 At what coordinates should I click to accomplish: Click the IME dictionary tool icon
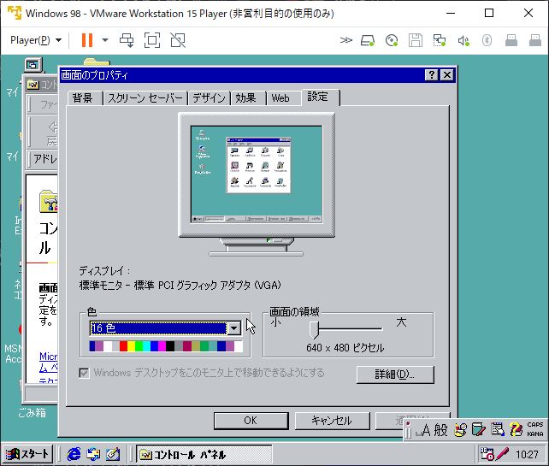click(479, 430)
